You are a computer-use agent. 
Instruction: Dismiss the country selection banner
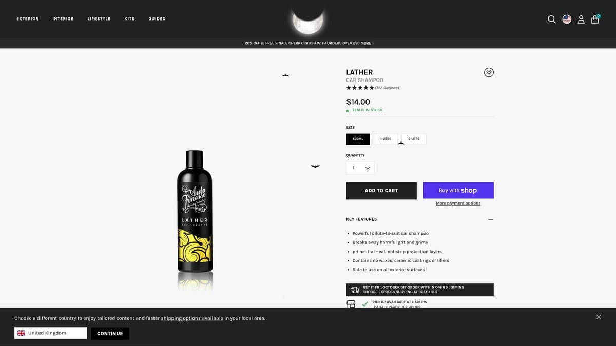pos(599,317)
